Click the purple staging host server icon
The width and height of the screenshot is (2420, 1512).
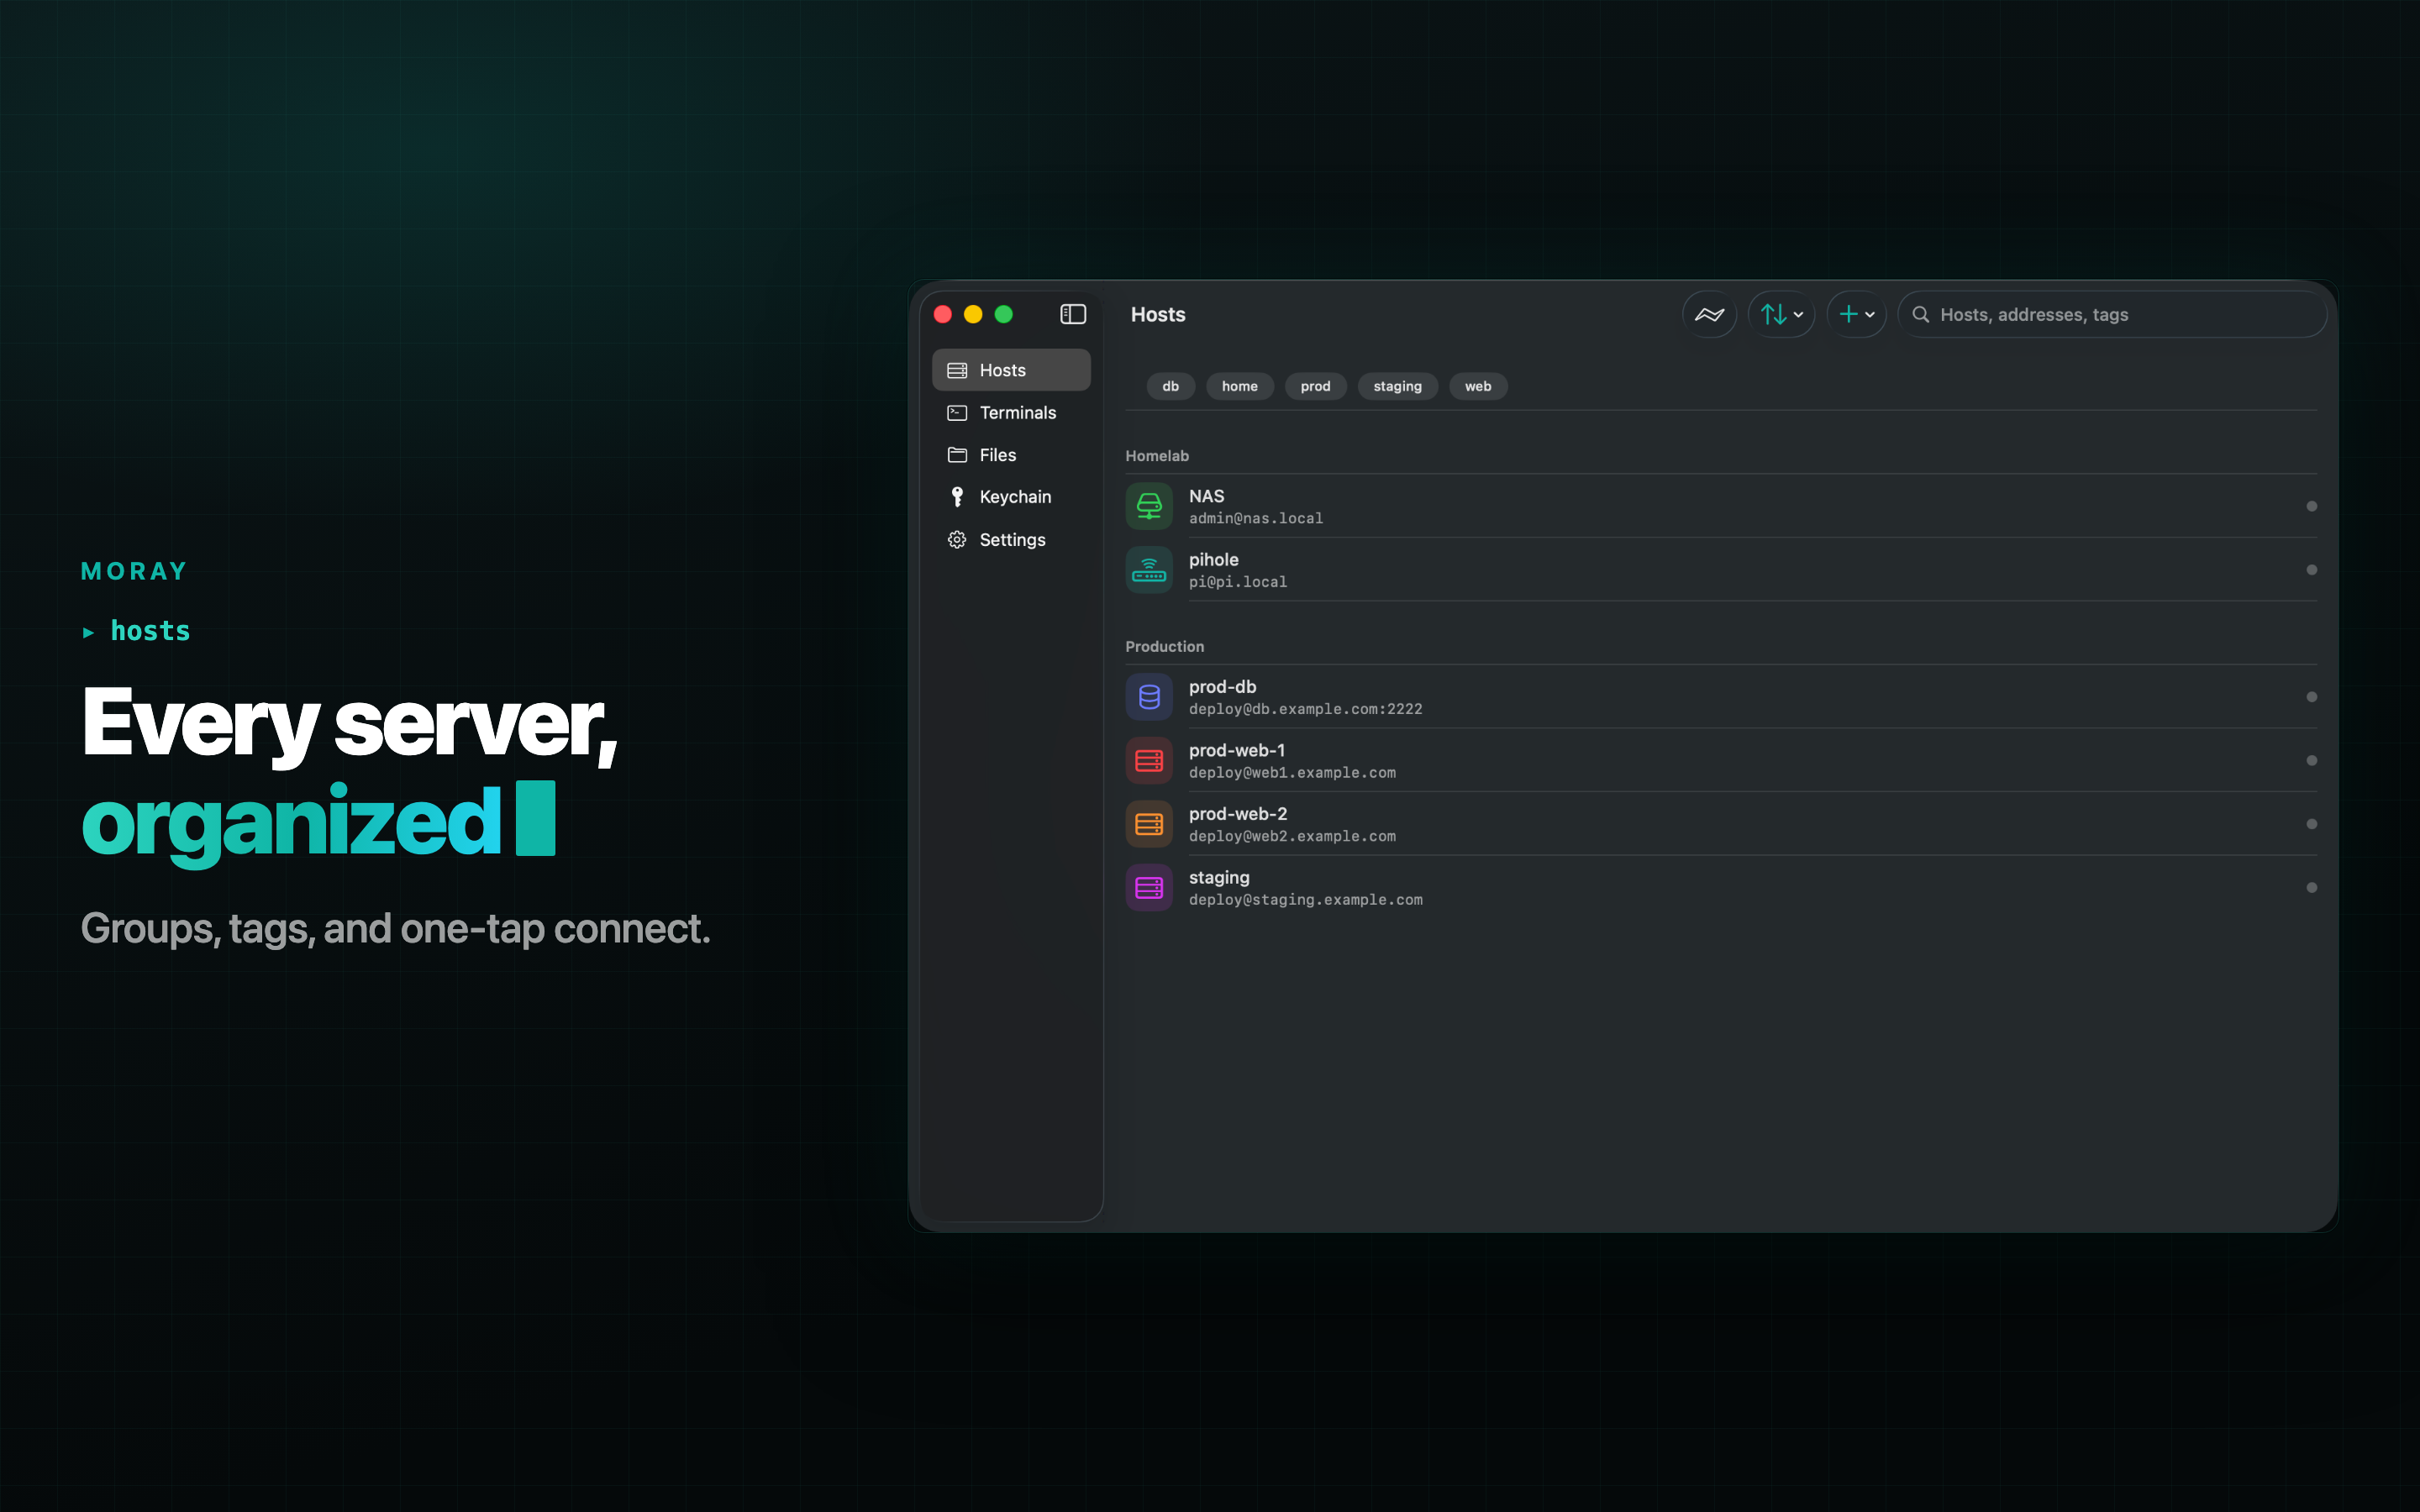click(x=1149, y=888)
